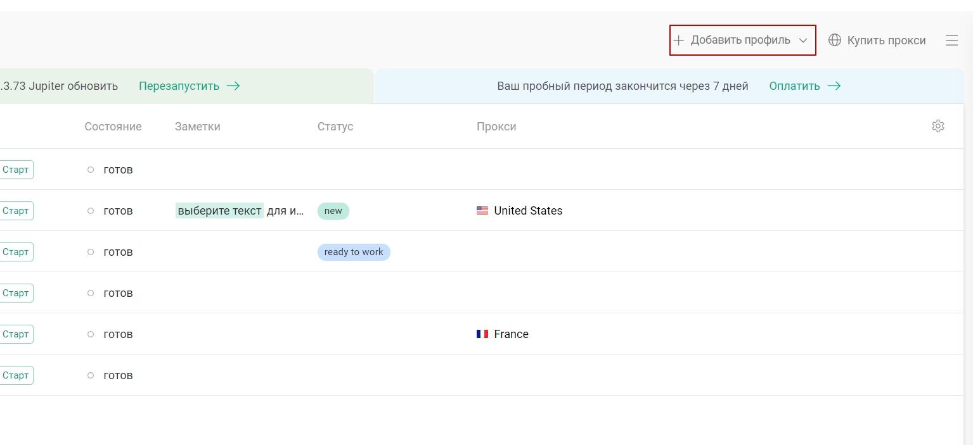The image size is (973, 445).
Task: Expand the Добавить профиль dropdown chevron
Action: pyautogui.click(x=802, y=41)
